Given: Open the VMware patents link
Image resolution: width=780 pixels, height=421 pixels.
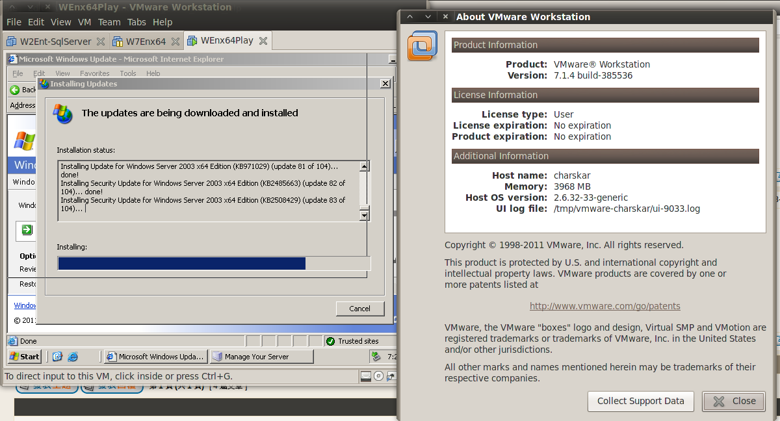Looking at the screenshot, I should [x=605, y=306].
